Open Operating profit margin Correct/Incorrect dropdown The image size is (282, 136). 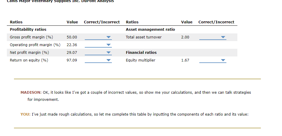(x=98, y=45)
